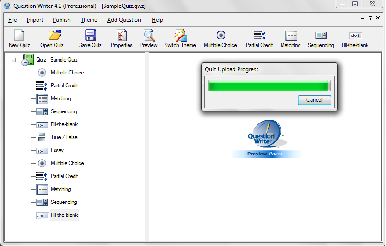This screenshot has width=386, height=246.
Task: Open the Import menu
Action: tap(35, 20)
